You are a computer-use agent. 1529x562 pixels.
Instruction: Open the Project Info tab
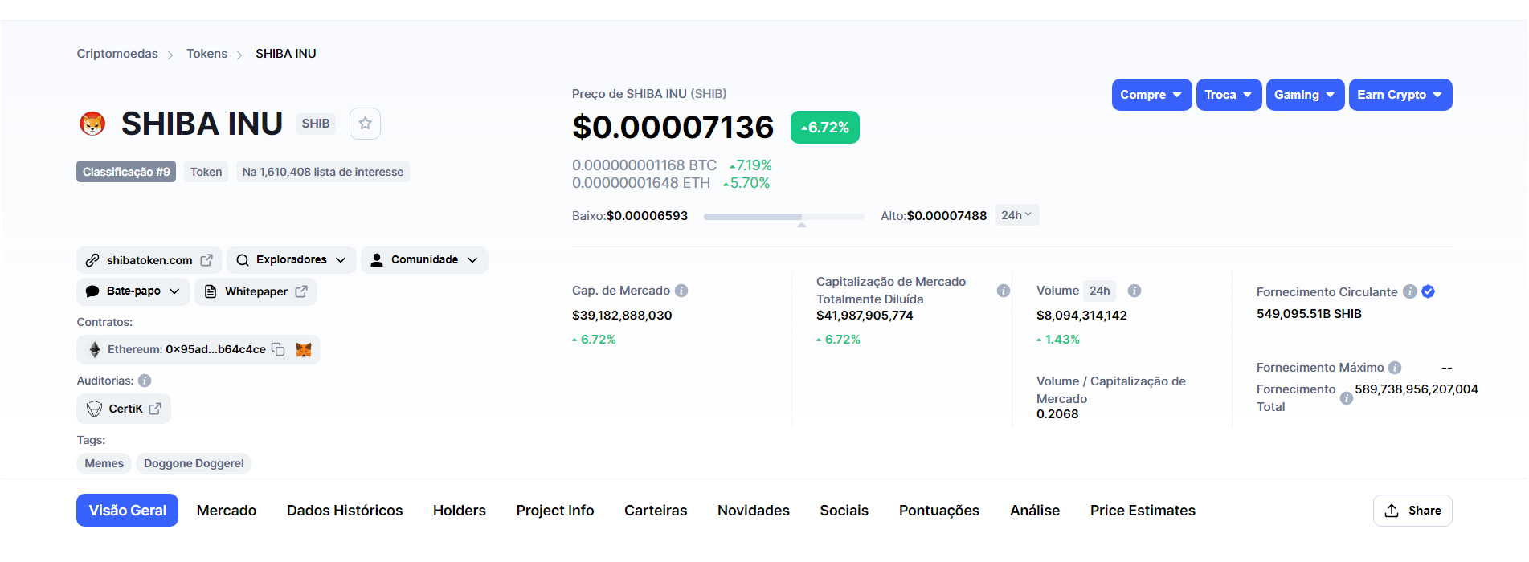tap(555, 511)
